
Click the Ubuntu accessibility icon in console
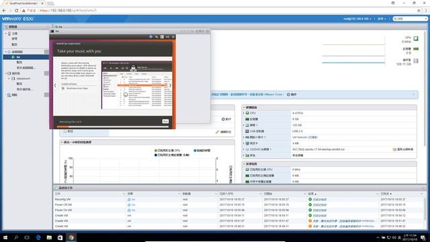[150, 37]
